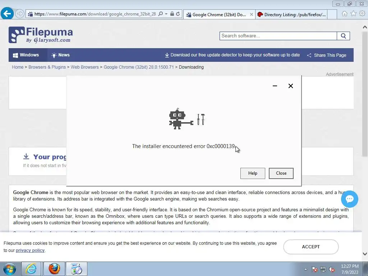
Task: Open Browsers & Plugins breadcrumb
Action: coord(47,67)
